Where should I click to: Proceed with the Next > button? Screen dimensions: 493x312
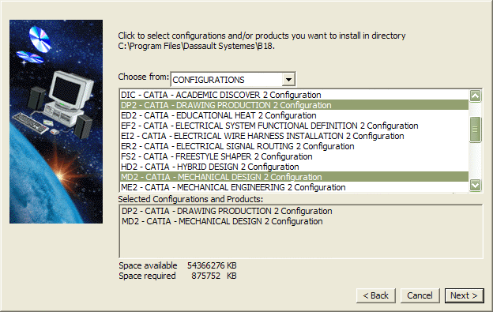(x=464, y=295)
